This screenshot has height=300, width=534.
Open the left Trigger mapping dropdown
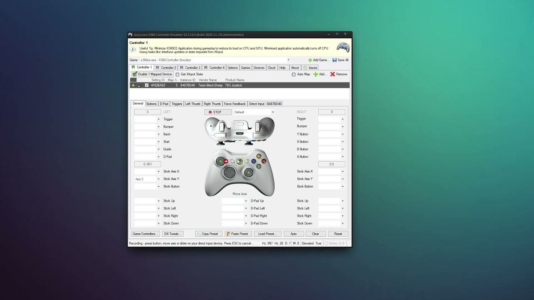coord(159,119)
